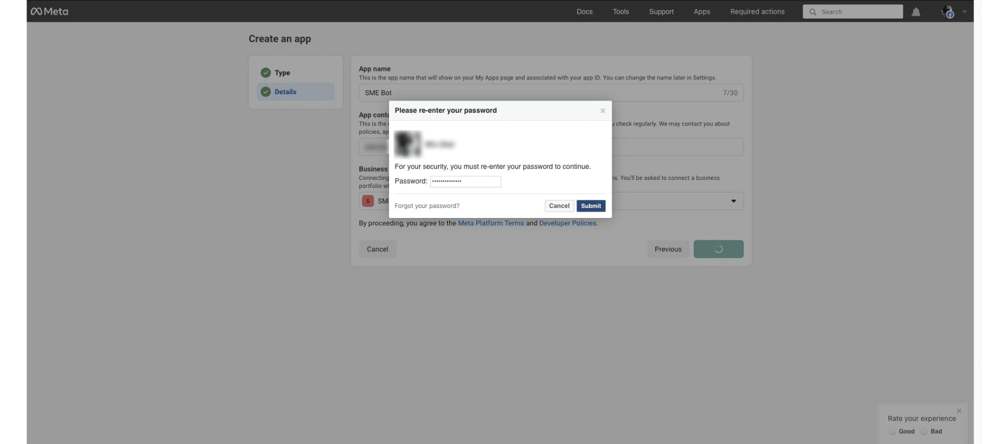1008x444 pixels.
Task: Open the Docs menu
Action: (x=584, y=12)
